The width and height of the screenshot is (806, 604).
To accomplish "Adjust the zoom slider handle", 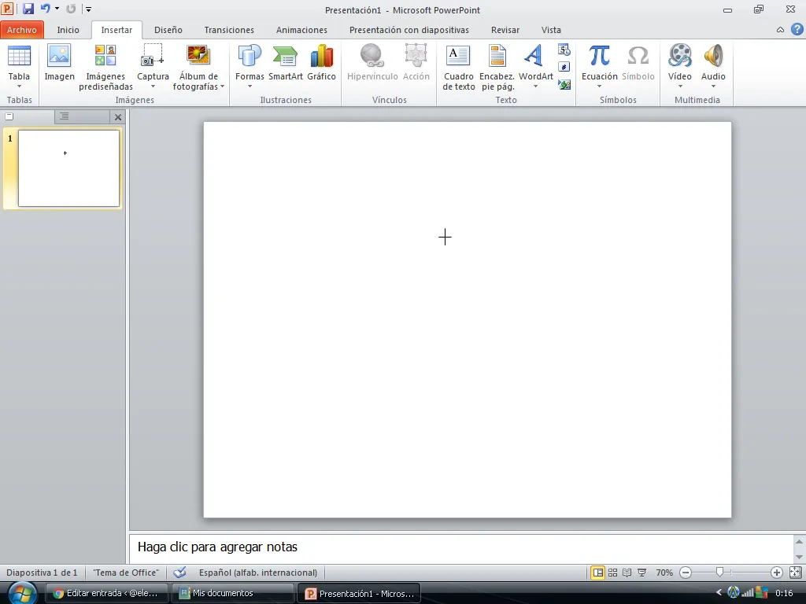I will (719, 572).
